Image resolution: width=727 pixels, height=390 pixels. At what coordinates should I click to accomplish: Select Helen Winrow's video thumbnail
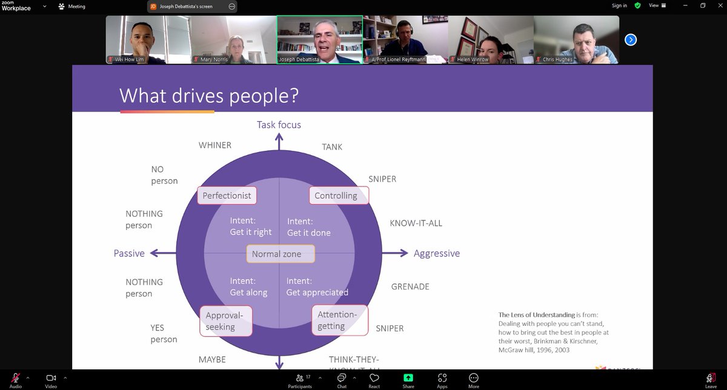click(491, 40)
